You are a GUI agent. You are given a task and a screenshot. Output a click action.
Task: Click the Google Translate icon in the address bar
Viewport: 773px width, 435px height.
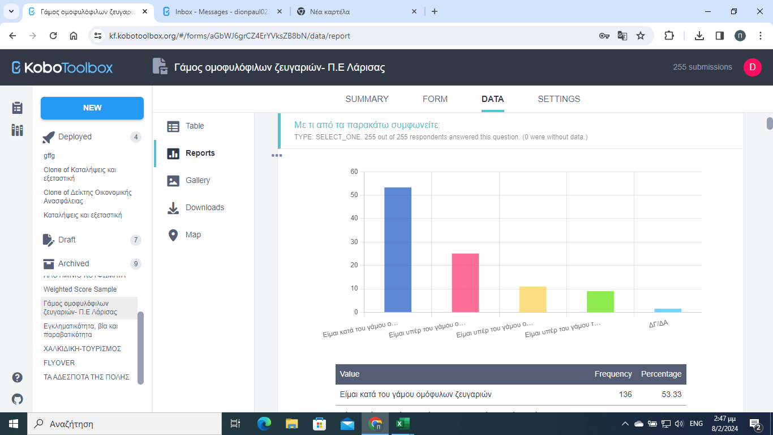point(622,35)
